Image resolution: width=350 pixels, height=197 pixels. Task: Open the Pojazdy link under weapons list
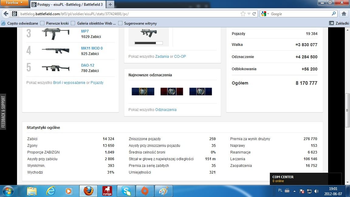point(97,83)
